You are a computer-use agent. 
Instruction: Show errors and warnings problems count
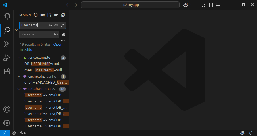[x=19, y=133]
